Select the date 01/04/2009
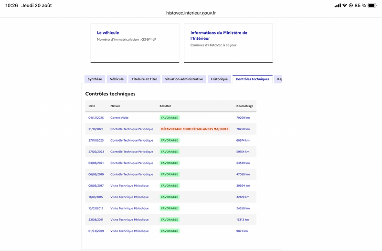Screen dimensions: 382x251 96,231
